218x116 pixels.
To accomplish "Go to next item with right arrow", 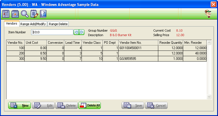I will [x=82, y=32].
